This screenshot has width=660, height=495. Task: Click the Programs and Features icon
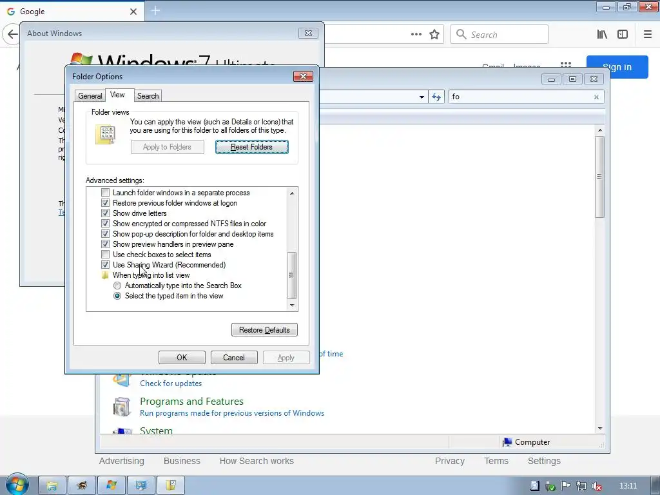click(122, 407)
